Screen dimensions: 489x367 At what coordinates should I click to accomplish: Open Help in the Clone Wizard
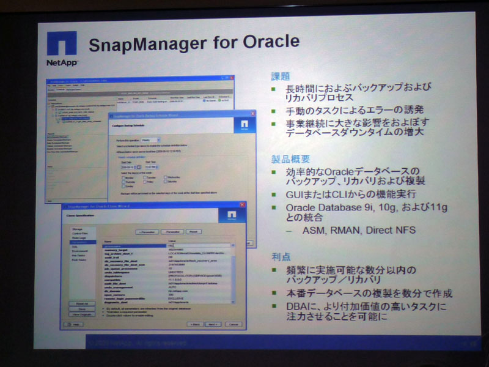pyautogui.click(x=73, y=325)
